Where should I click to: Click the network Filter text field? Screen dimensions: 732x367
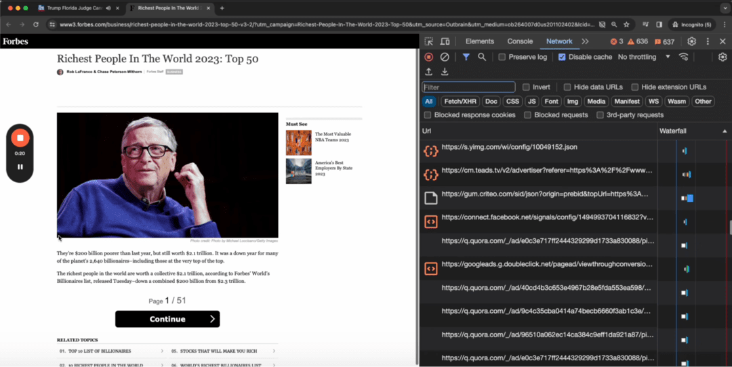click(468, 87)
